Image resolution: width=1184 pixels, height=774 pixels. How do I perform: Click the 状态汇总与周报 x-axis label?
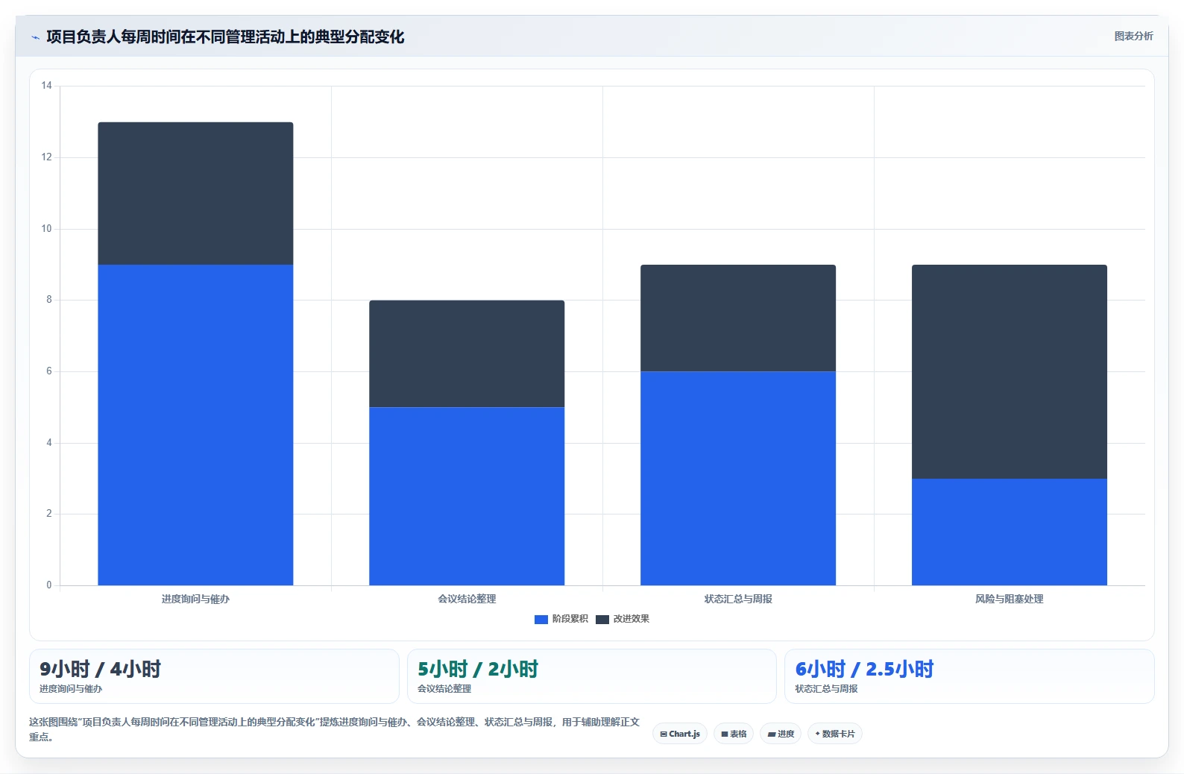coord(738,599)
